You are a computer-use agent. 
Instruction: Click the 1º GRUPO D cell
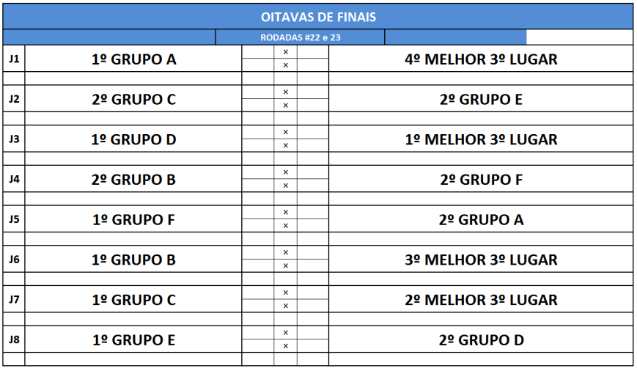133,139
